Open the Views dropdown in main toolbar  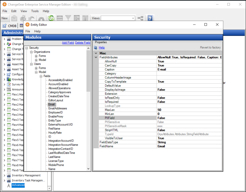(133, 18)
